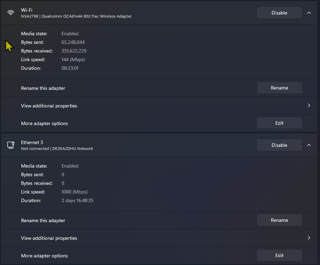The width and height of the screenshot is (320, 265).
Task: Edit more adapter options for Ethernet 3
Action: [x=279, y=255]
